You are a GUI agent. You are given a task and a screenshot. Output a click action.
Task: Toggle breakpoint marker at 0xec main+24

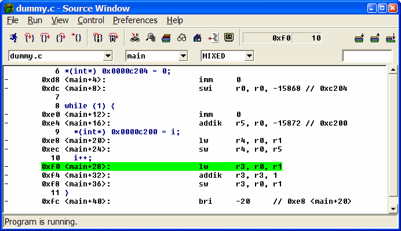(6, 149)
